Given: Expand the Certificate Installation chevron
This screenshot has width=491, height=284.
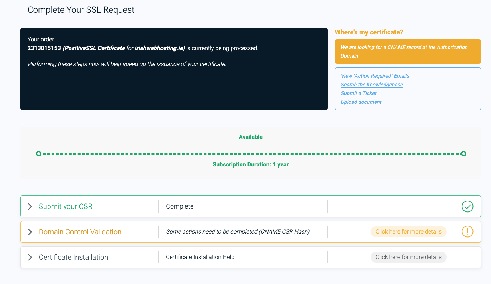Looking at the screenshot, I should tap(30, 258).
